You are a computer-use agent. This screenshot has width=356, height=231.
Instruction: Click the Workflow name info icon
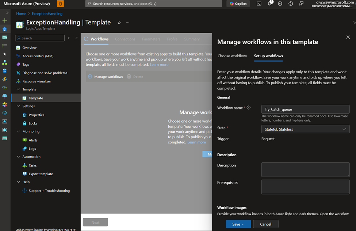coord(249,108)
